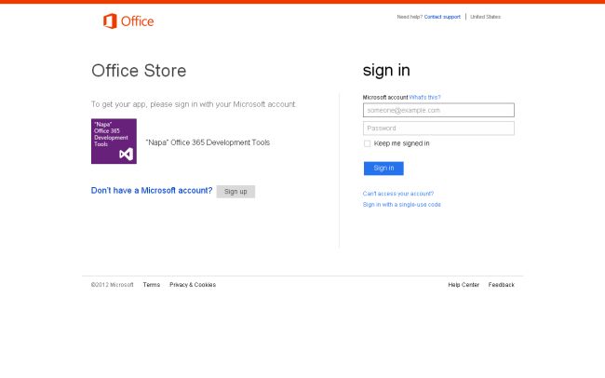Click the Napa Visual Studio app icon

tap(114, 142)
